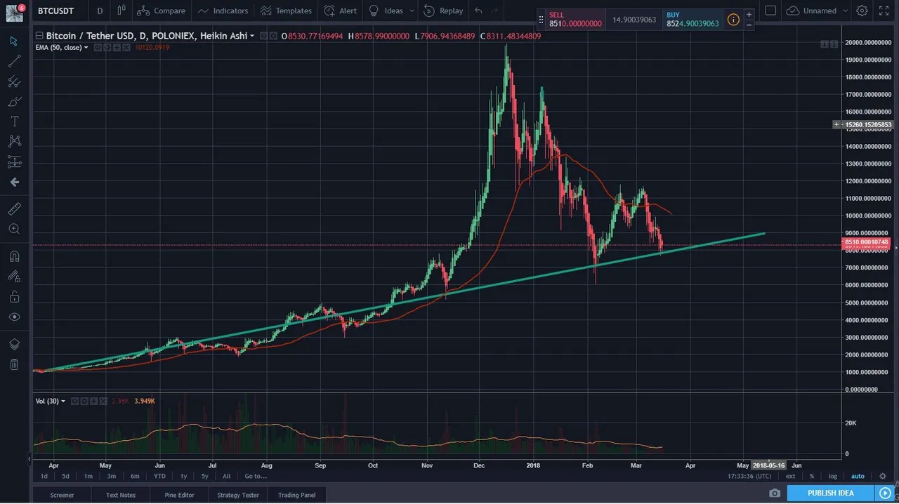Expand the Vol (30) dropdown

pos(63,401)
